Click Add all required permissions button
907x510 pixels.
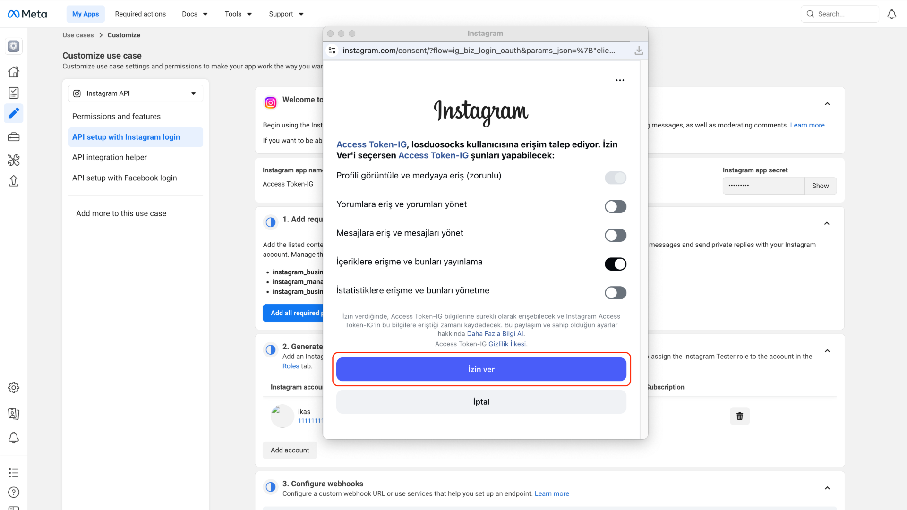293,313
